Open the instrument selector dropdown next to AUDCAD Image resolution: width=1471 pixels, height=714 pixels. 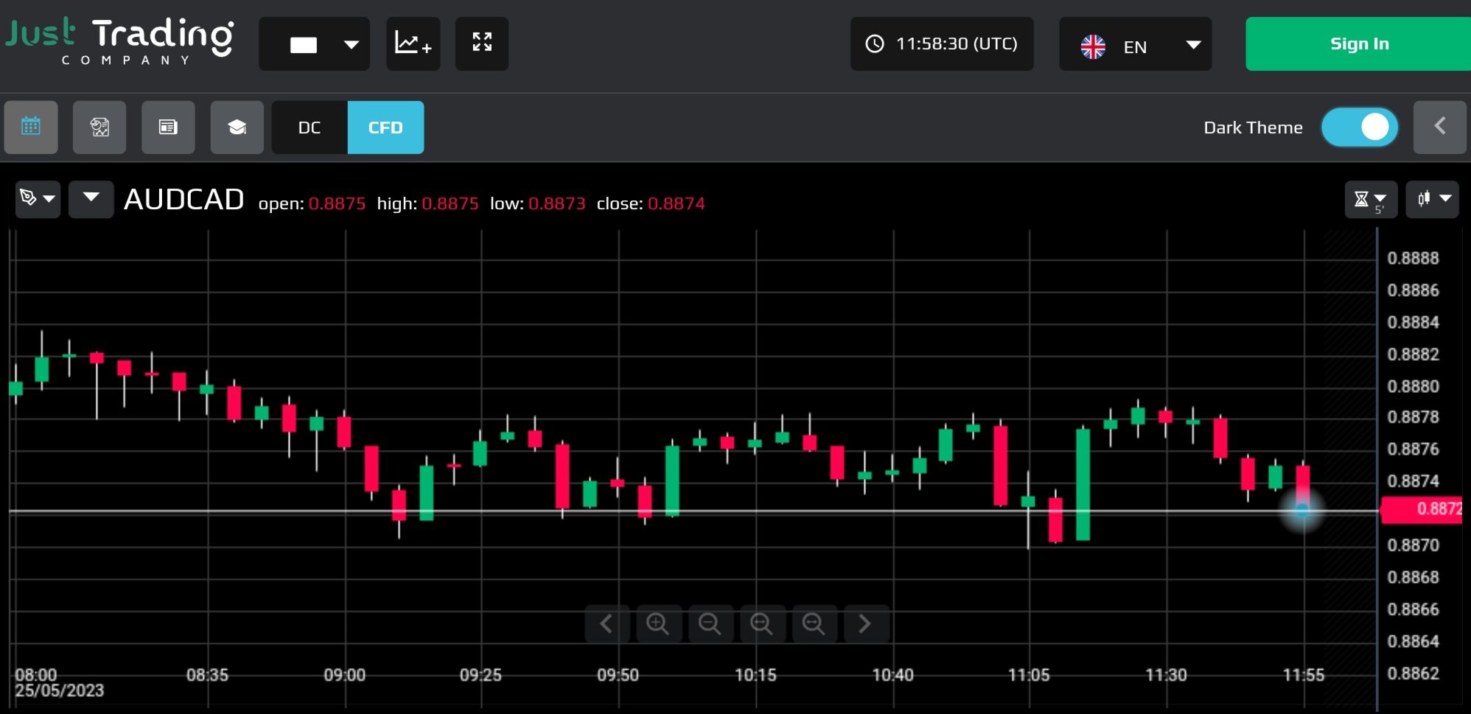click(91, 199)
